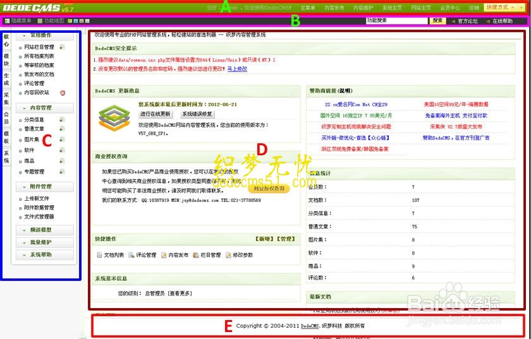
Task: Open 内容维护 in the top navigation
Action: [363, 8]
